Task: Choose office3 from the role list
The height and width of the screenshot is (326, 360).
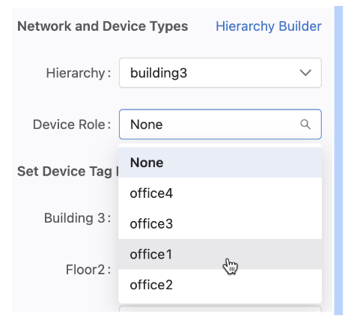Action: 220,224
